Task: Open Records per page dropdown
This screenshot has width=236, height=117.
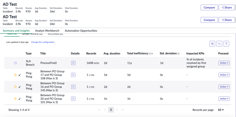Action: coord(221,110)
